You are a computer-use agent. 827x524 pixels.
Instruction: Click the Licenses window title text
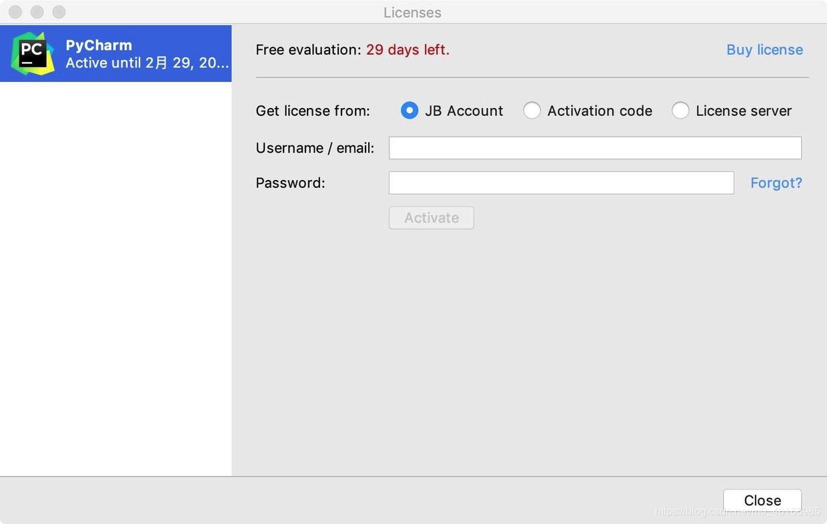[x=412, y=13]
